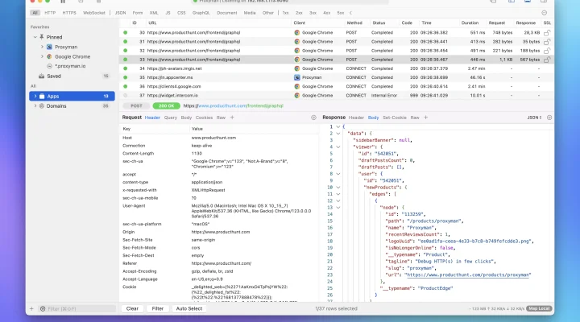Fold the "viewer" object on line 4
This screenshot has height=322, width=580.
pyautogui.click(x=338, y=147)
